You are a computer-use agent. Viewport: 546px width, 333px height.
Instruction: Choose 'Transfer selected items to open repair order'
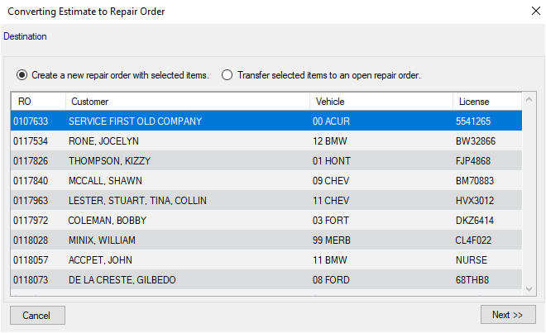pos(227,74)
